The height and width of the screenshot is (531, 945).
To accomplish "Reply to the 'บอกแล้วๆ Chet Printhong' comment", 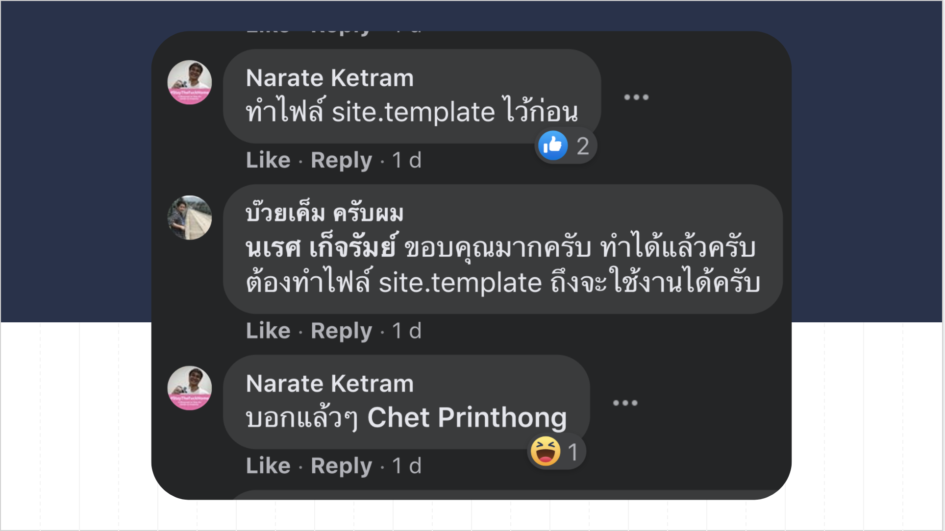I will [x=341, y=465].
